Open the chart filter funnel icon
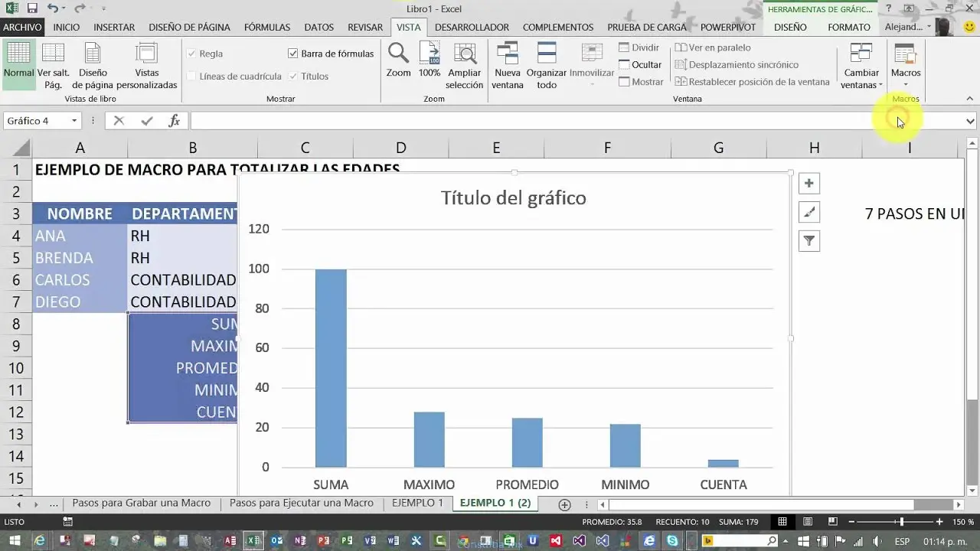Image resolution: width=980 pixels, height=551 pixels. (x=809, y=241)
